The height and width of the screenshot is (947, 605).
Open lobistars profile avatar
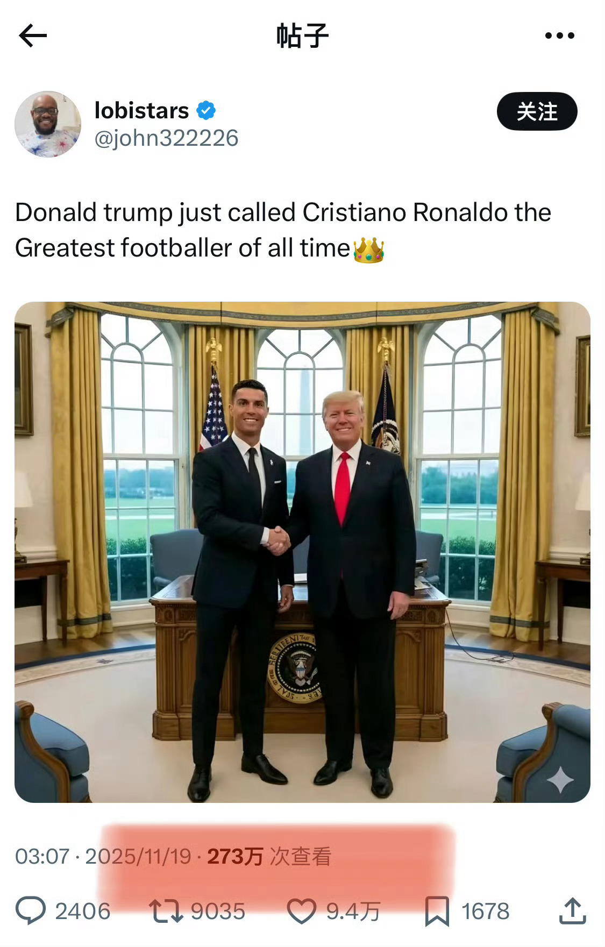(48, 124)
